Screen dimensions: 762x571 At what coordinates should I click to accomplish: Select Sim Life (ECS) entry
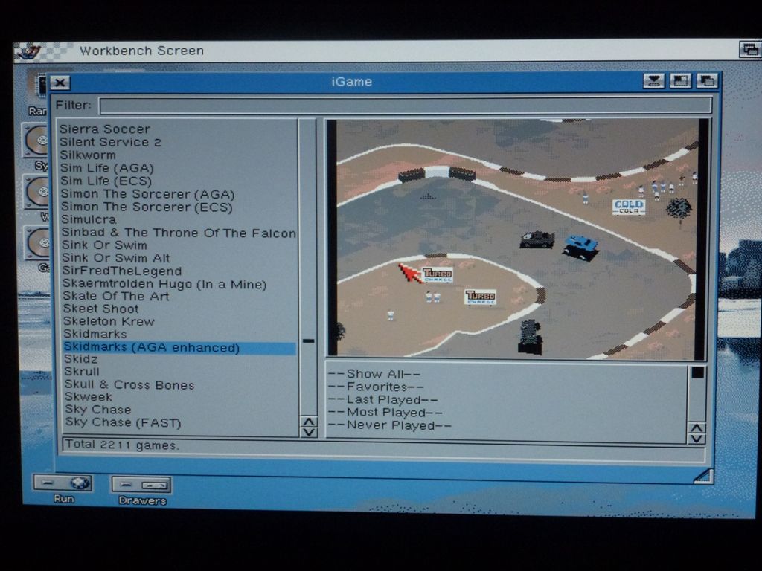(x=106, y=181)
